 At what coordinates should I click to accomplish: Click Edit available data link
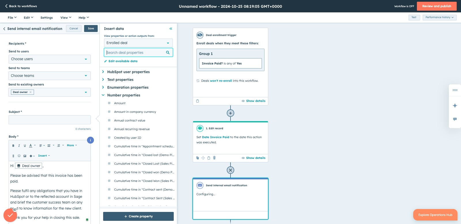pos(121,61)
